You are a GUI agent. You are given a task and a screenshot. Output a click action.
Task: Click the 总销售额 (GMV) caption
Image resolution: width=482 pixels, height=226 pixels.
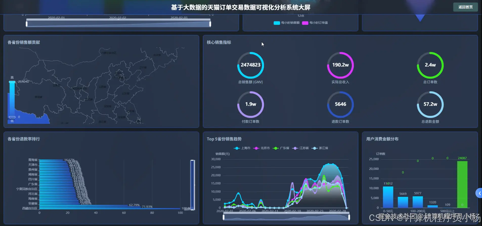pos(250,82)
